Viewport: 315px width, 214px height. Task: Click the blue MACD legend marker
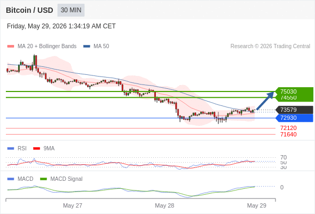11,179
